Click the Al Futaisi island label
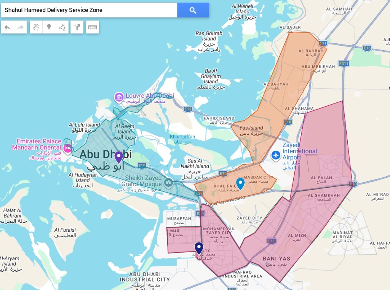Image resolution: width=390 pixels, height=290 pixels. click(65, 230)
